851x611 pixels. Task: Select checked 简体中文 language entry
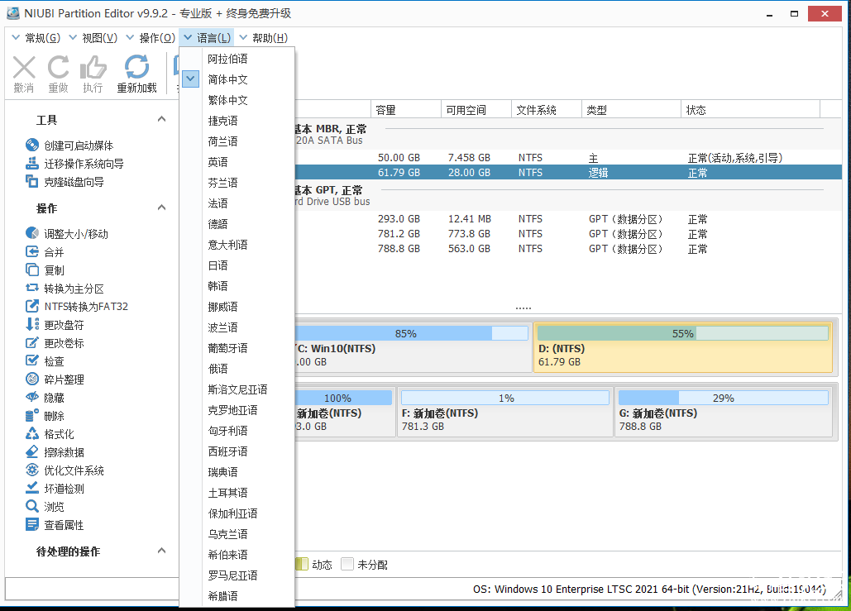[237, 79]
